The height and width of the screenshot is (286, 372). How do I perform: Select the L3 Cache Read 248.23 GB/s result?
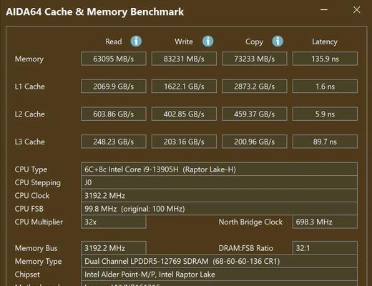[114, 142]
